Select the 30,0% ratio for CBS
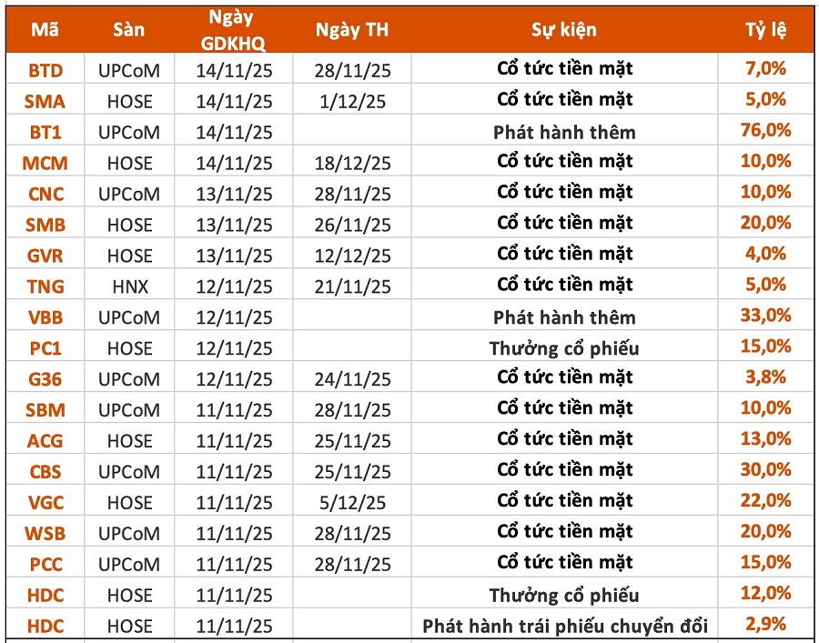Viewport: 819px width, 643px height. [765, 470]
